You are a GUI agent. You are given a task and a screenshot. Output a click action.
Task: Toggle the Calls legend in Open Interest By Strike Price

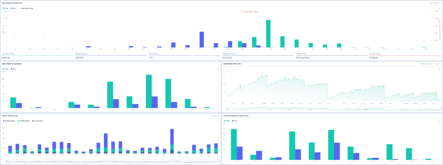[6, 9]
